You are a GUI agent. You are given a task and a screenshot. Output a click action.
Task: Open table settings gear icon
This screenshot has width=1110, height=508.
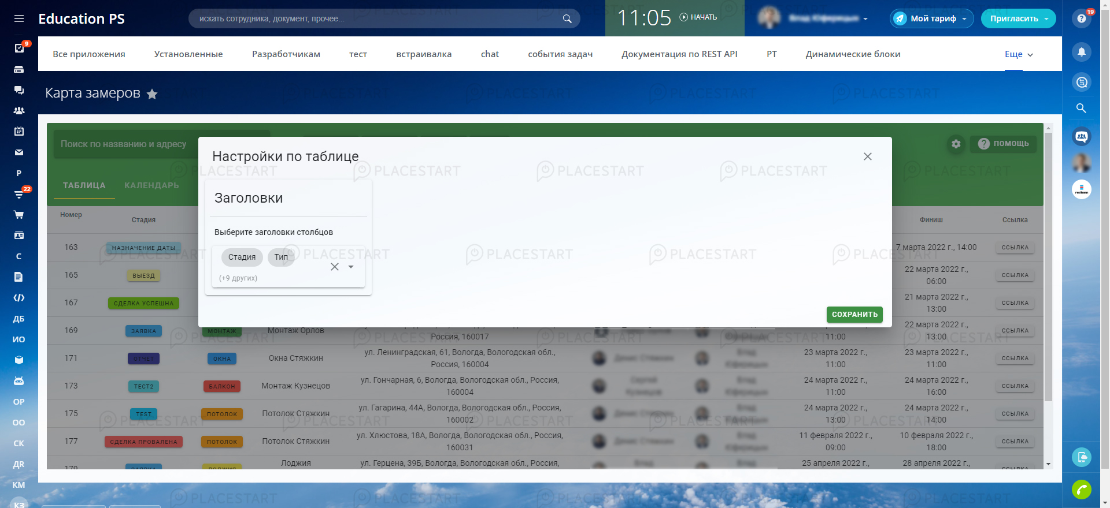[956, 144]
